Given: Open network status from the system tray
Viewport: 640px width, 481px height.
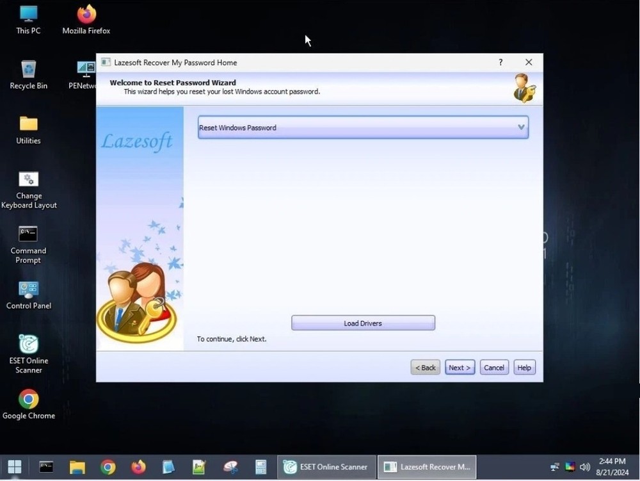Looking at the screenshot, I should (x=554, y=467).
